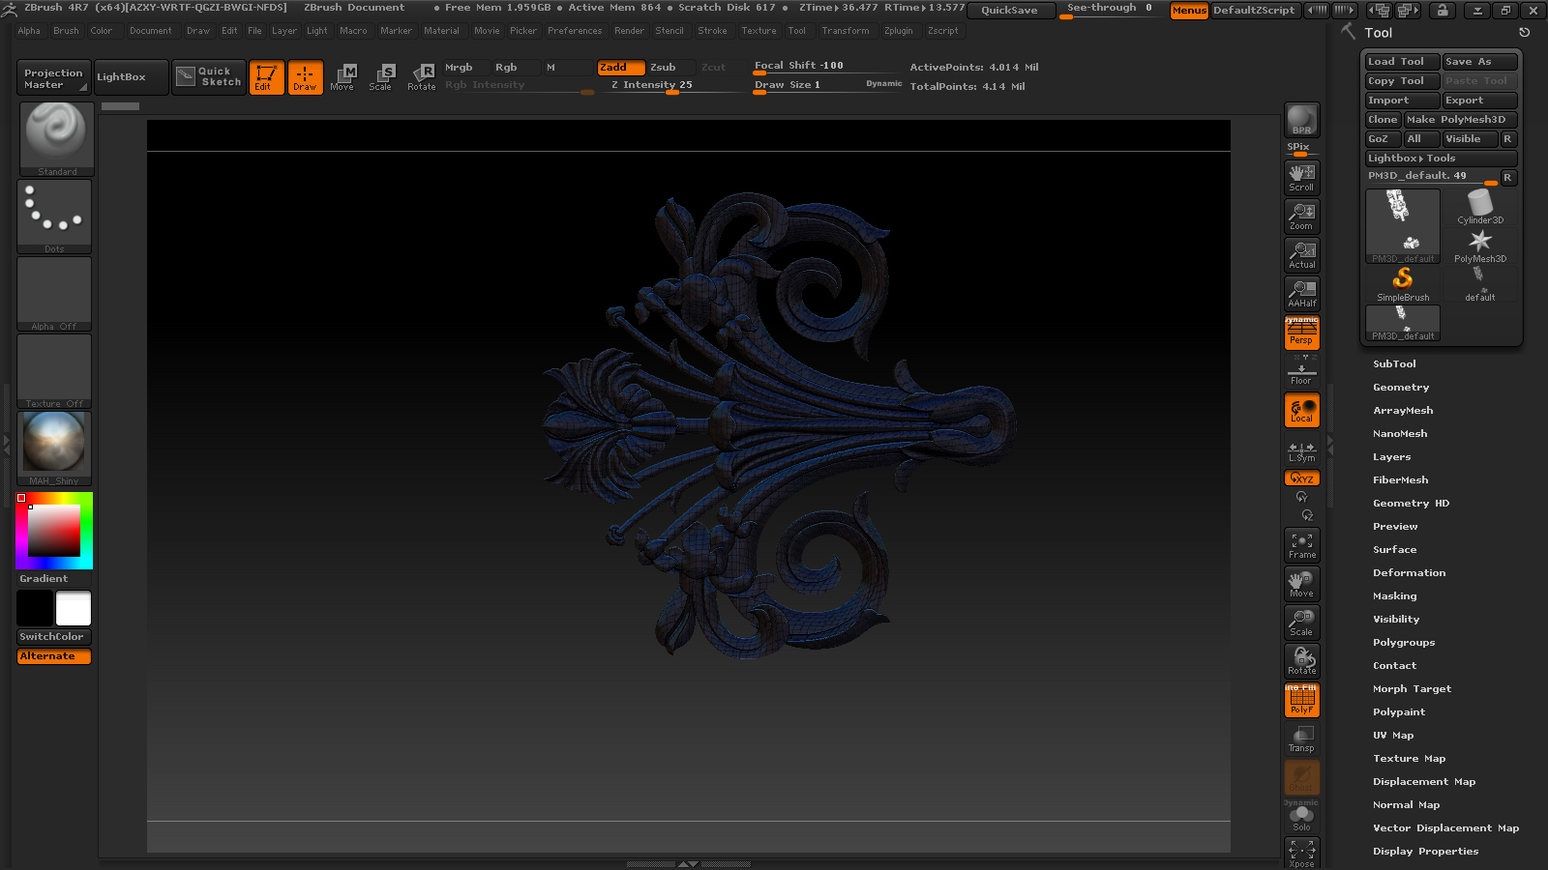Open the Brush menu

(x=66, y=31)
